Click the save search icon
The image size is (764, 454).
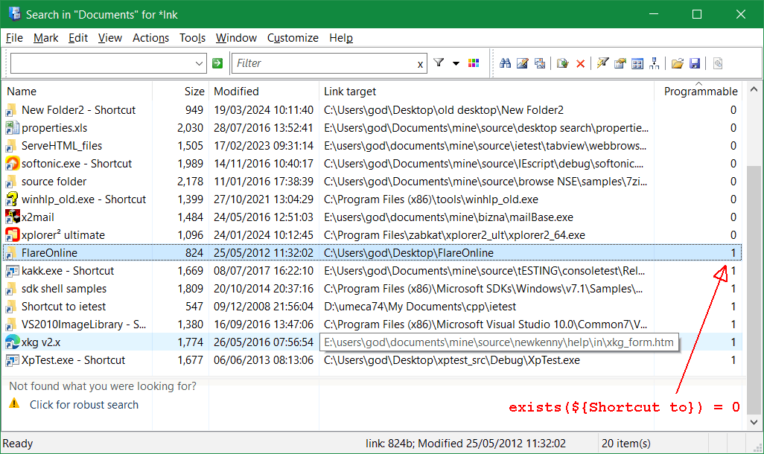click(695, 63)
